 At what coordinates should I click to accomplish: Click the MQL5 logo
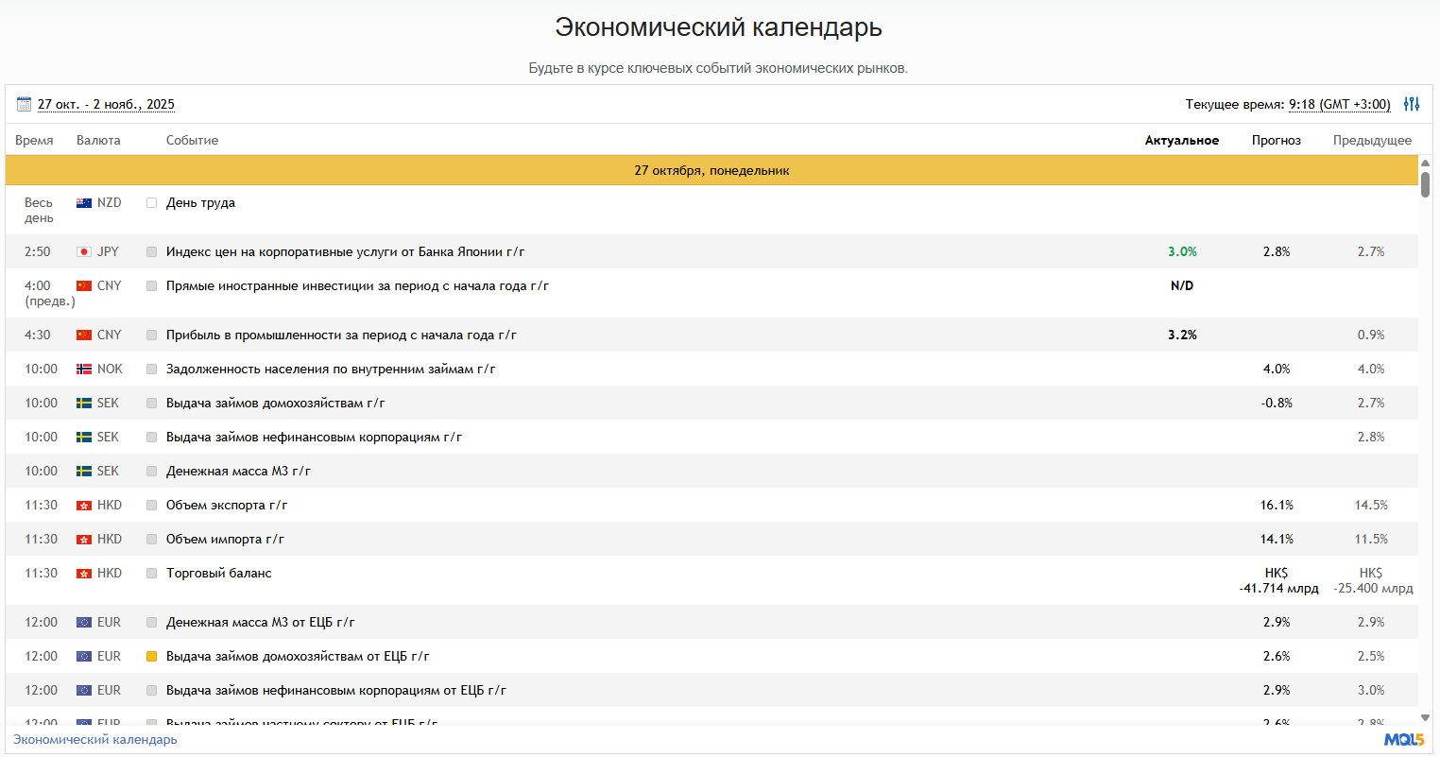1403,740
